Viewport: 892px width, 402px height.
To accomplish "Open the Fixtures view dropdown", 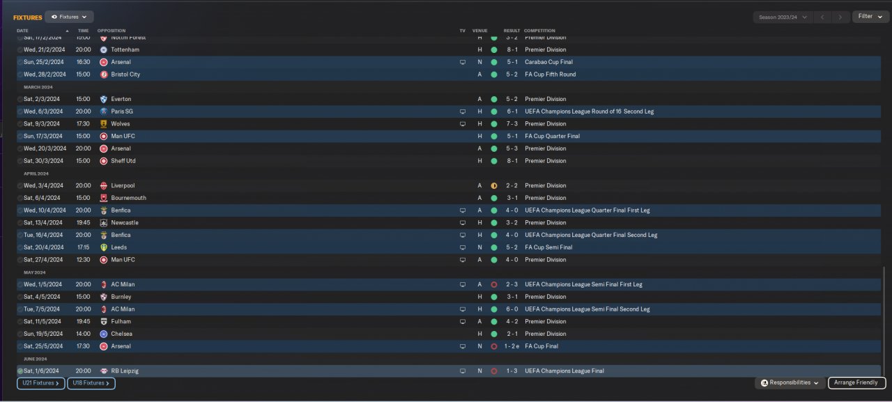I will tap(70, 17).
